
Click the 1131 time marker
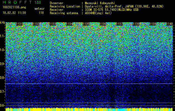[19, 24]
